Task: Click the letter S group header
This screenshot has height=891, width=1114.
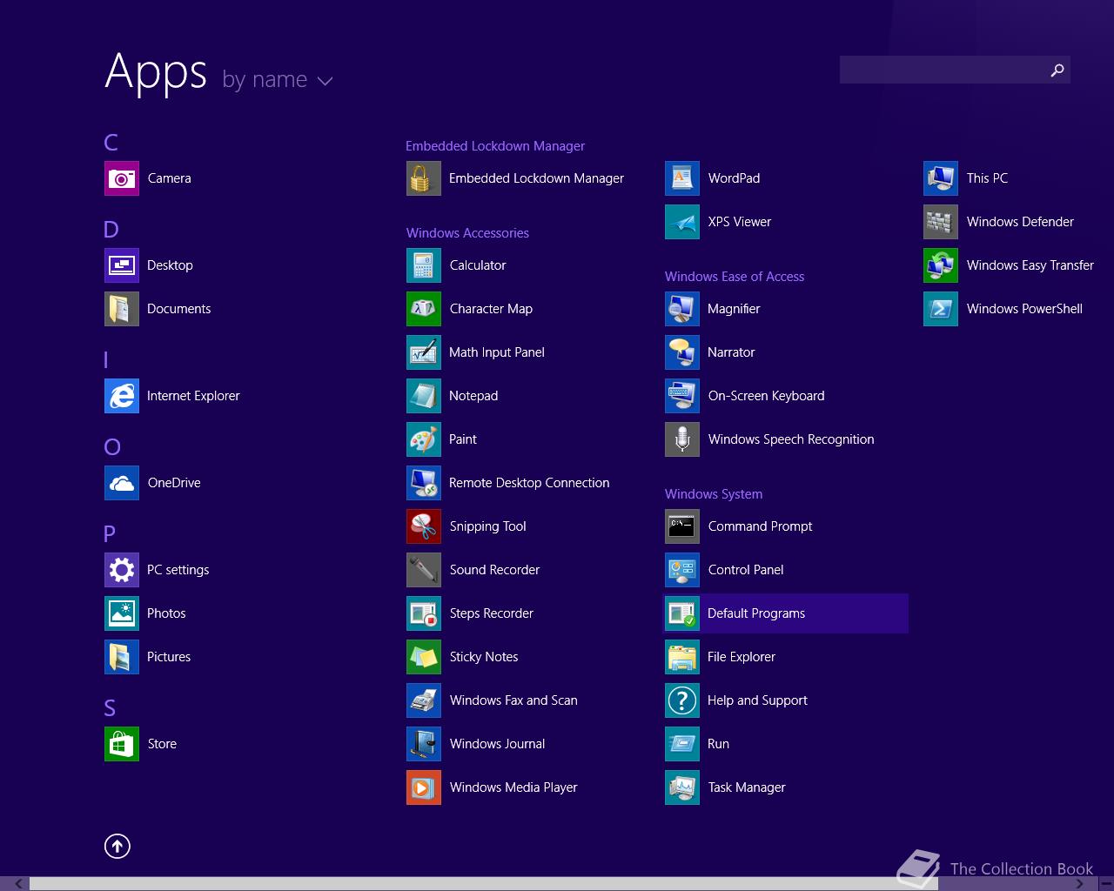Action: point(110,708)
